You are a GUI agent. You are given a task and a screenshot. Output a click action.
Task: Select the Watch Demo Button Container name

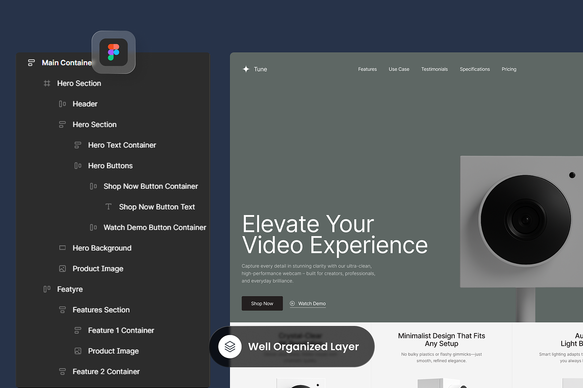pos(155,227)
